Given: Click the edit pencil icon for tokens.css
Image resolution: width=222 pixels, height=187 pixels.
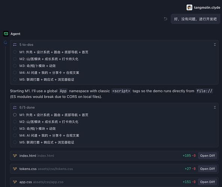Looking at the screenshot, I should pyautogui.click(x=15, y=169).
